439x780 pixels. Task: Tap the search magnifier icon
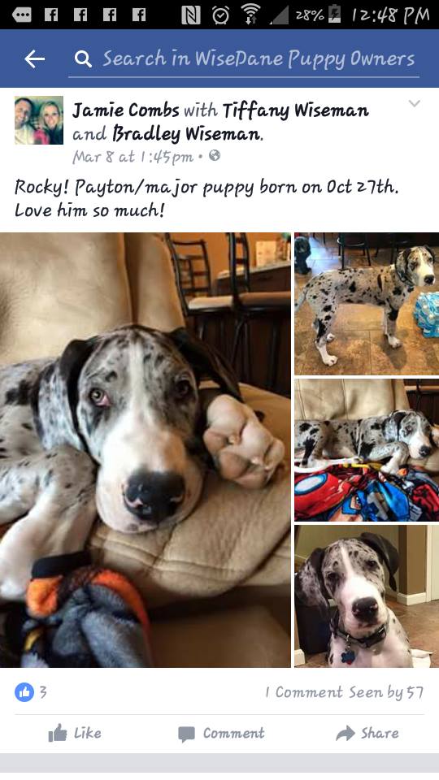pyautogui.click(x=83, y=59)
